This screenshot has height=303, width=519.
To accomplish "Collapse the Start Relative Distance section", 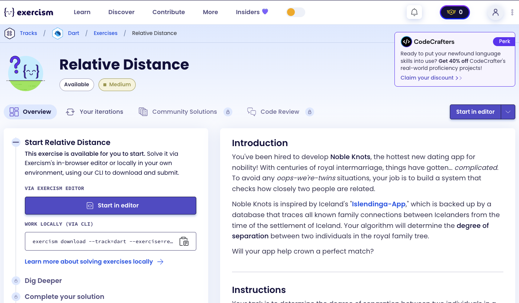I will tap(16, 142).
